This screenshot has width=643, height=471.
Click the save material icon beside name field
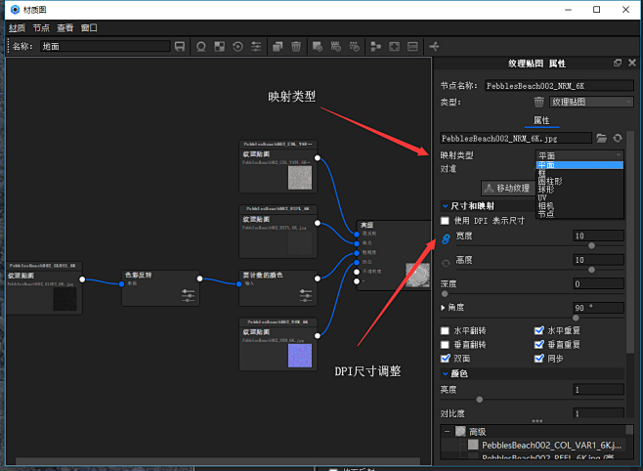tap(180, 46)
